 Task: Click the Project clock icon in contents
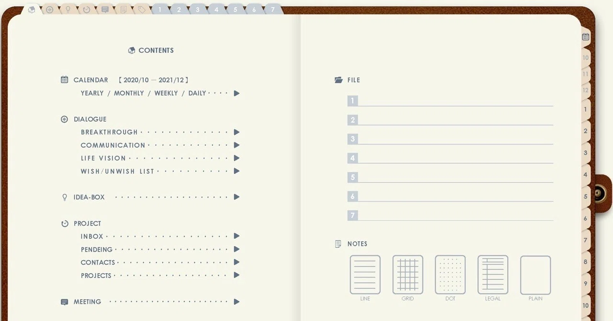[65, 224]
